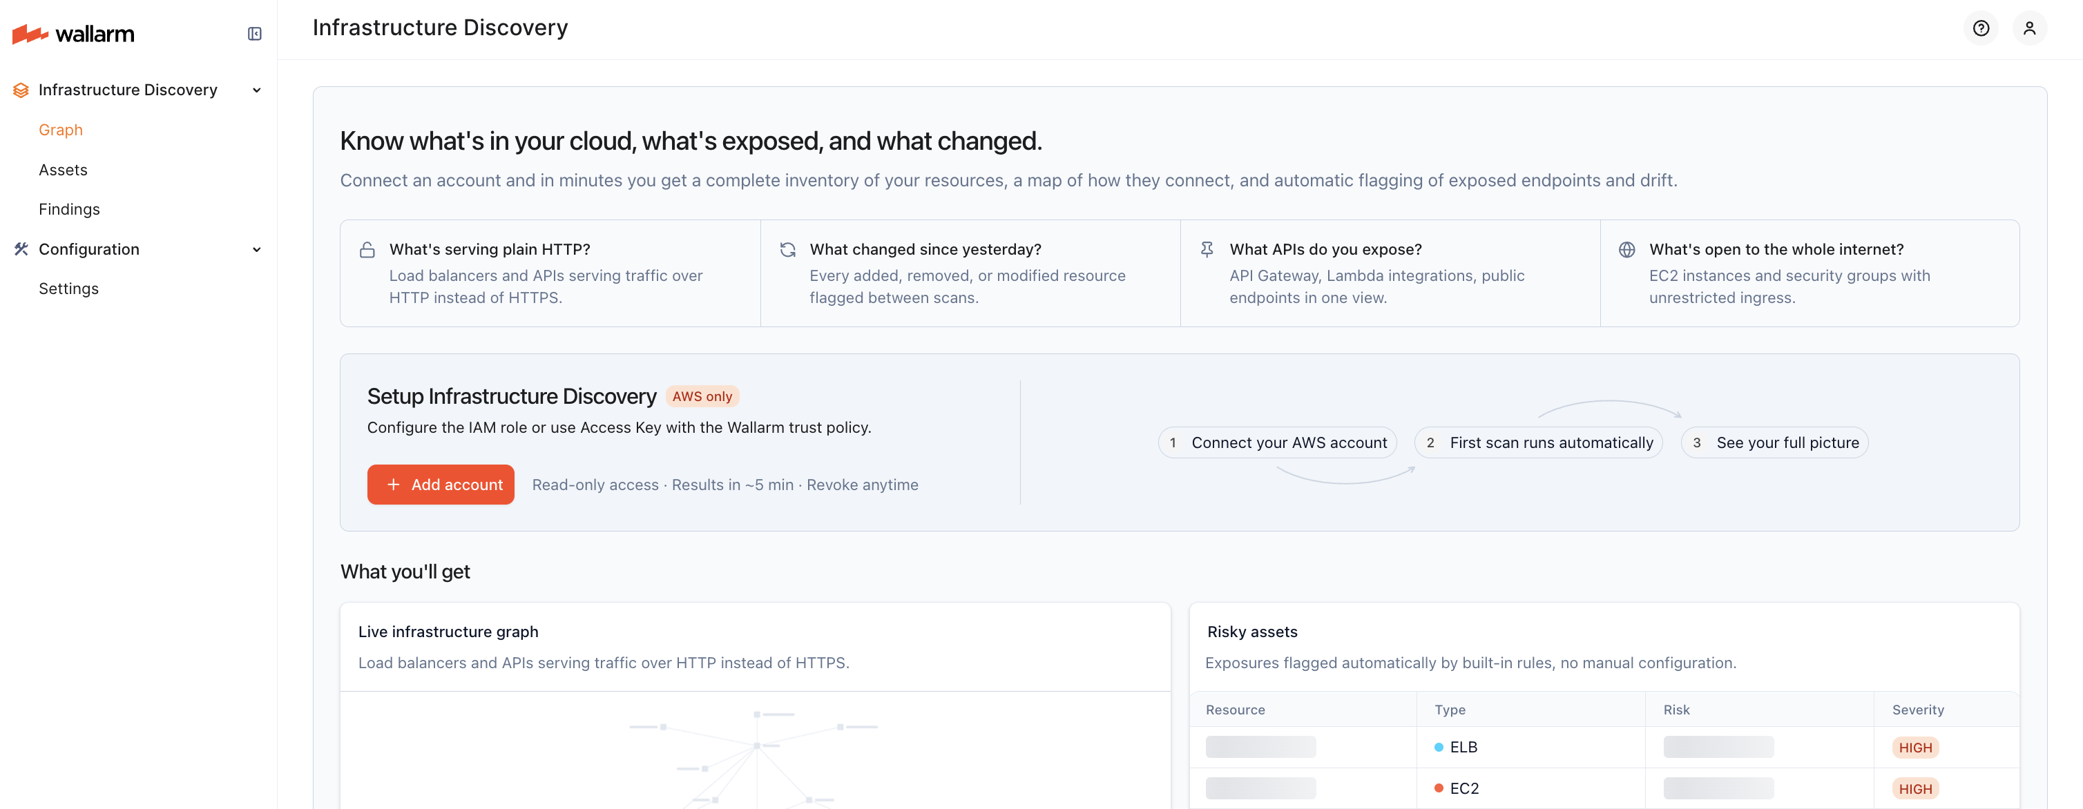2083x809 pixels.
Task: Click the HIGH severity badge in ELB row
Action: coord(1914,748)
